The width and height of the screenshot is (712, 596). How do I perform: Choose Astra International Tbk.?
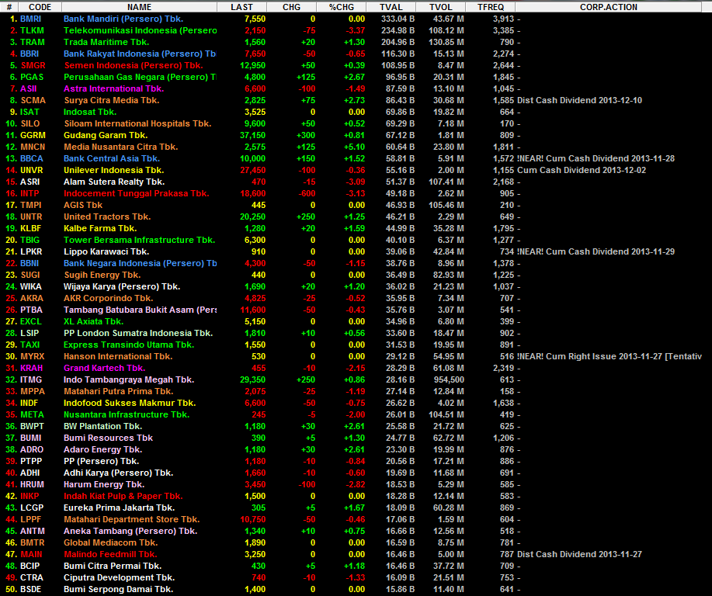coord(113,88)
